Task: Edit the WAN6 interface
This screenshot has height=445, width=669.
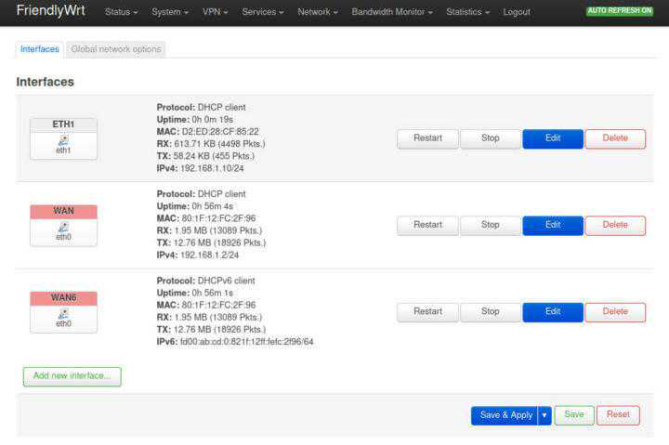Action: pos(553,312)
